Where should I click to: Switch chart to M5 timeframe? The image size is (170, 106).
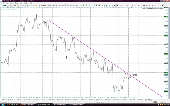coord(57,5)
